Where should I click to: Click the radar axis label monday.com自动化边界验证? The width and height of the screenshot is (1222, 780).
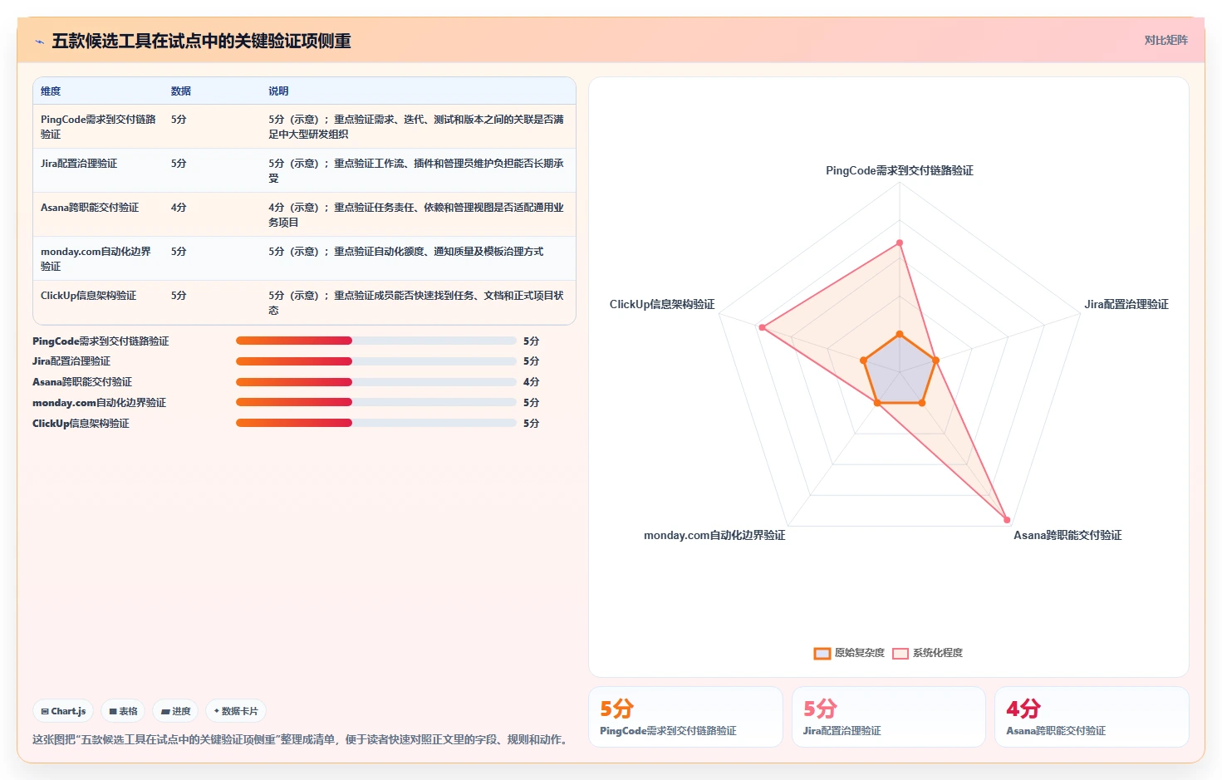(714, 535)
